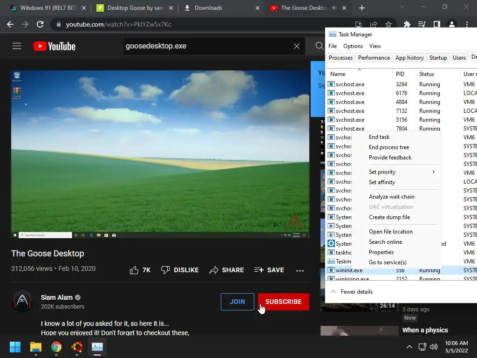477x358 pixels.
Task: Open File Explorer from the taskbar
Action: tap(35, 347)
